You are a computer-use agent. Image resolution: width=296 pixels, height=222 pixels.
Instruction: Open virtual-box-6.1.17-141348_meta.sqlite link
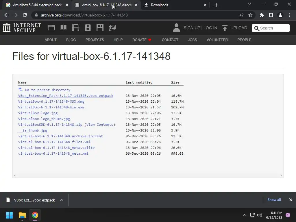coord(56,148)
